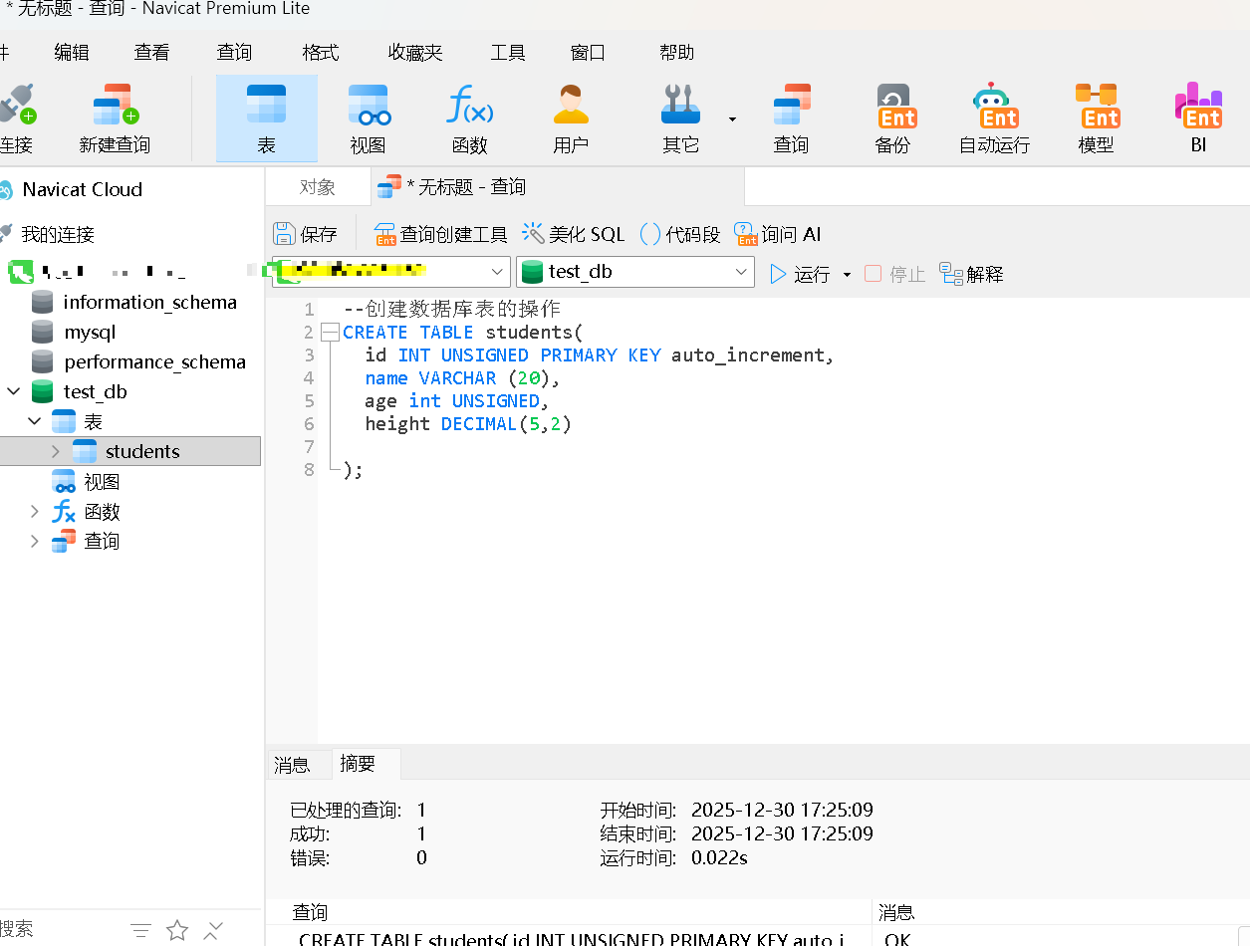Switch to the 对象 (Objects) tab
The width and height of the screenshot is (1250, 946).
(318, 187)
